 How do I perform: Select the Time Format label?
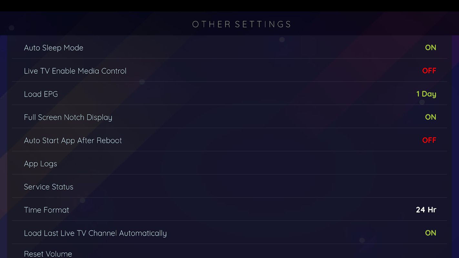(x=46, y=210)
